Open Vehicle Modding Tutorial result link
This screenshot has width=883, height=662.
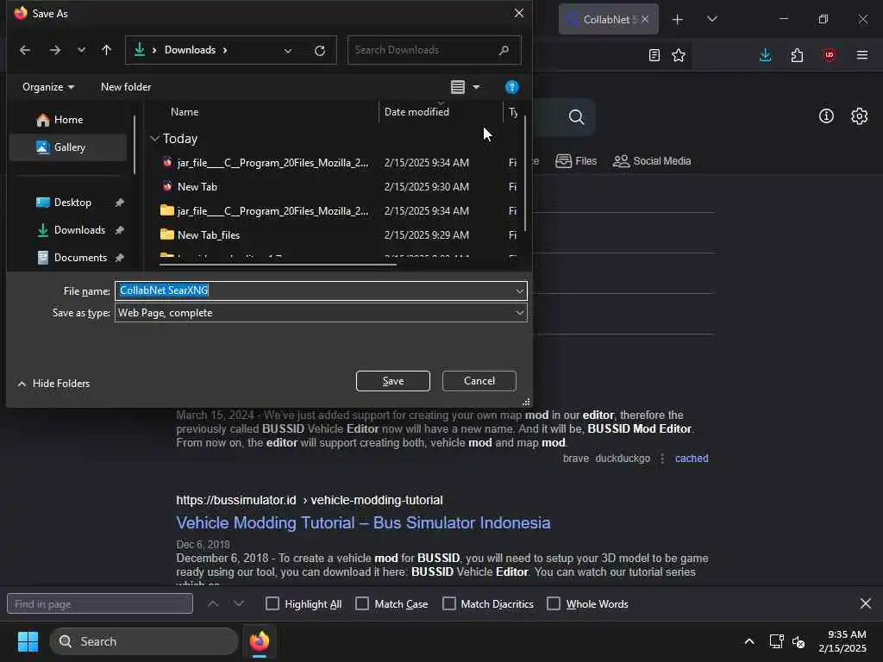click(x=363, y=523)
